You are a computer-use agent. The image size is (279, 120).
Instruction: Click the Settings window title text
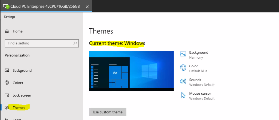(x=10, y=17)
